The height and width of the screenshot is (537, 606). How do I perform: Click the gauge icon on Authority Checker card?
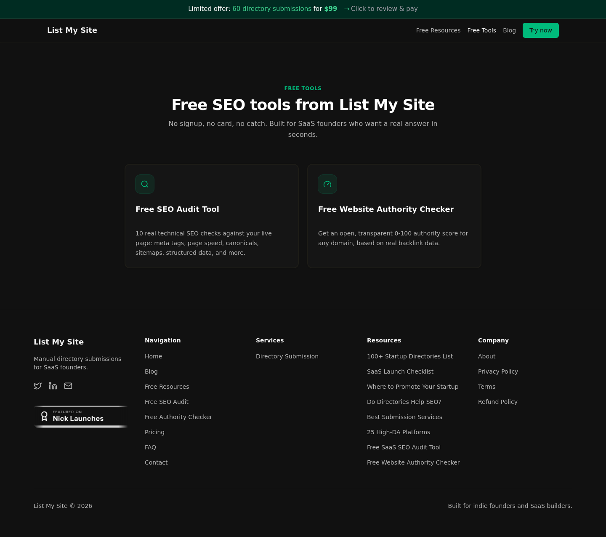point(327,184)
